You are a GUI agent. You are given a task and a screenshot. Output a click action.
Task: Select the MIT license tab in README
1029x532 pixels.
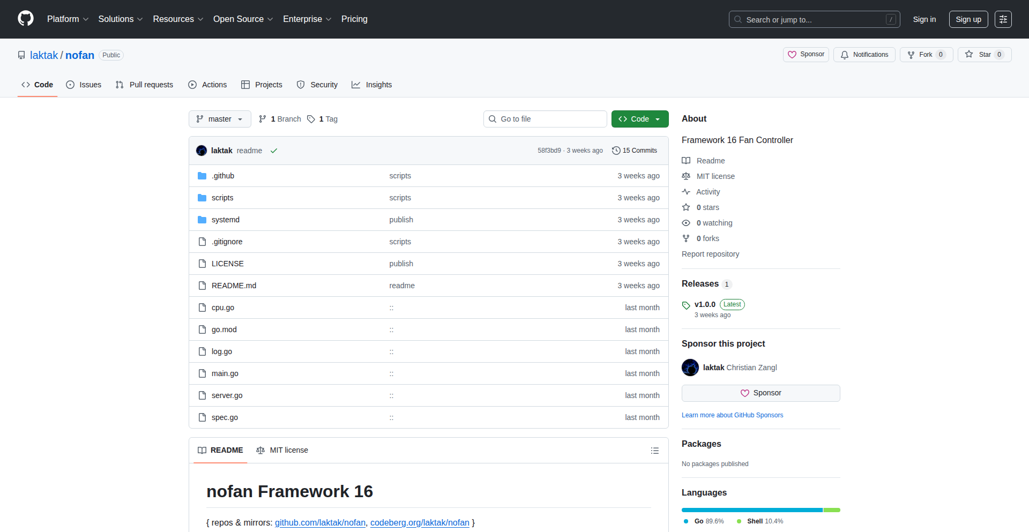click(282, 450)
